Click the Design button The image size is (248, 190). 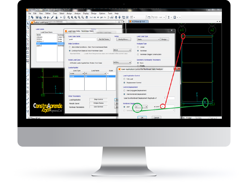click(x=165, y=39)
